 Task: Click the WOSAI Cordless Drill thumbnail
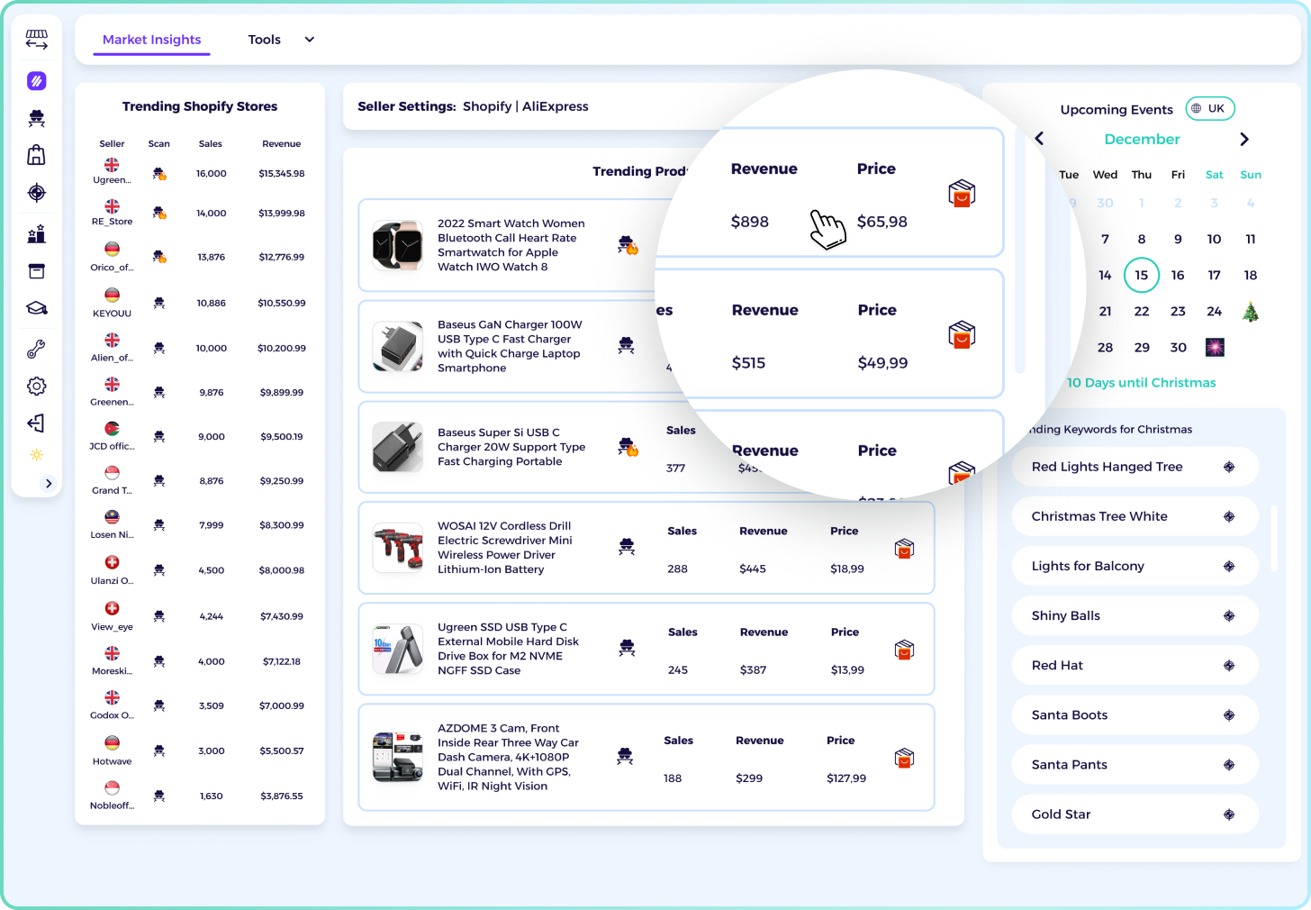pyautogui.click(x=398, y=548)
